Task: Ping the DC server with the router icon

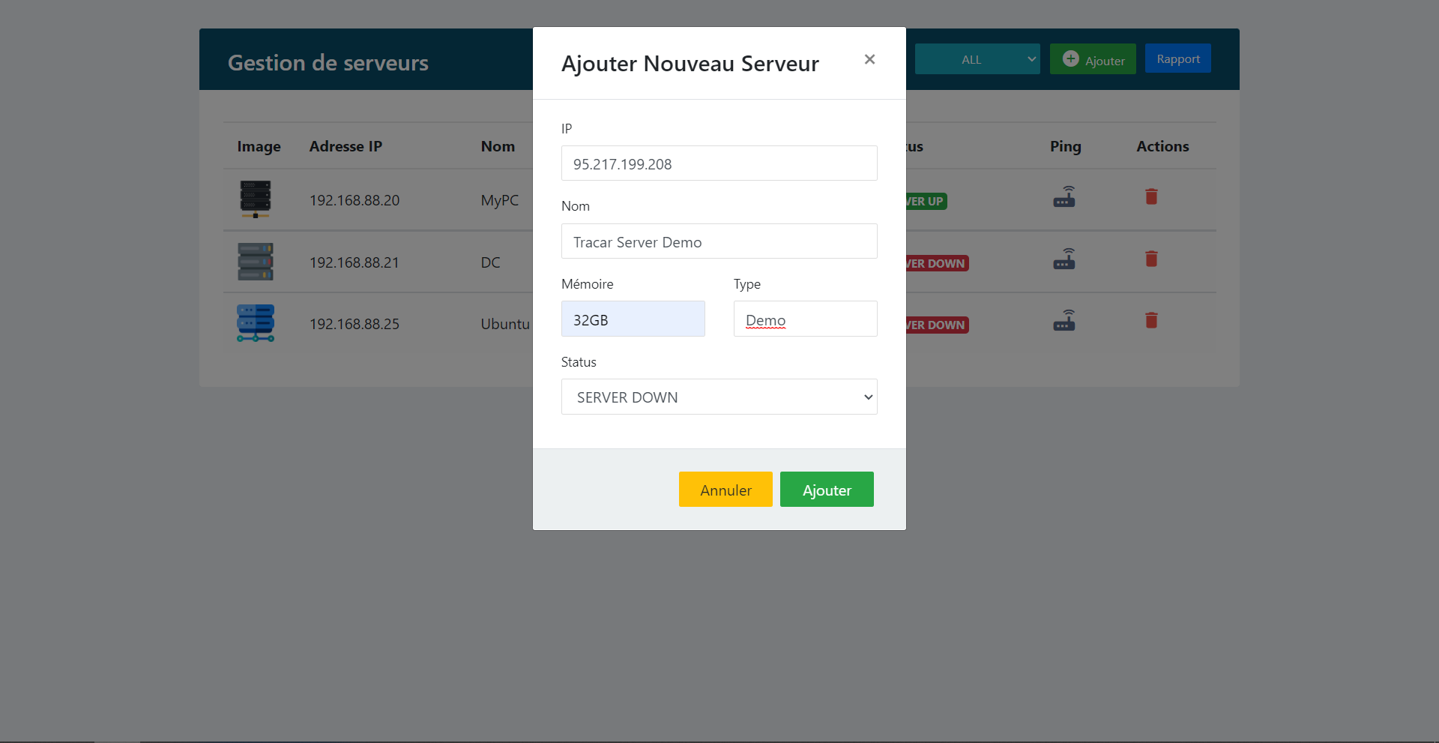Action: point(1065,259)
